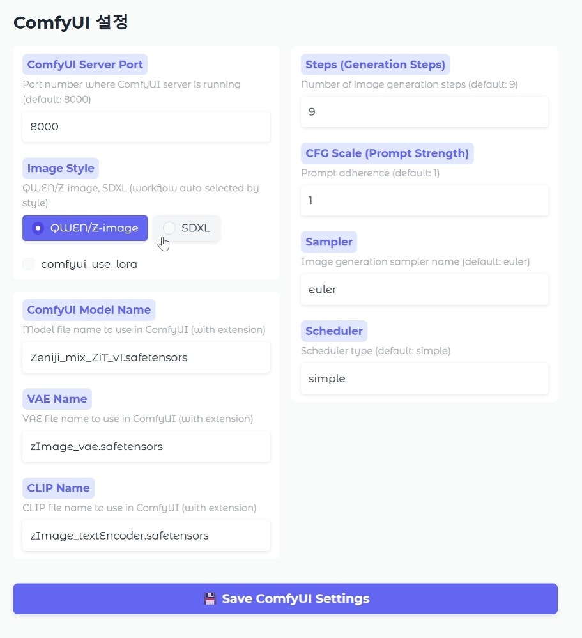Click the floppy disk icon on Save button

click(x=210, y=598)
